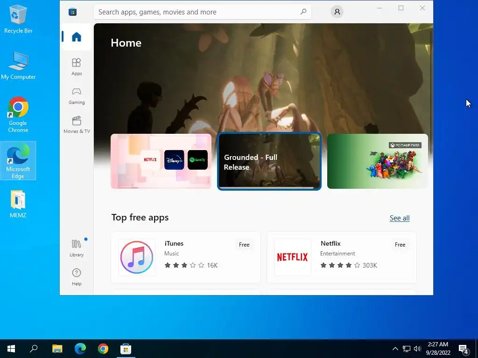Open the notification center icon
This screenshot has width=478, height=358.
464,349
